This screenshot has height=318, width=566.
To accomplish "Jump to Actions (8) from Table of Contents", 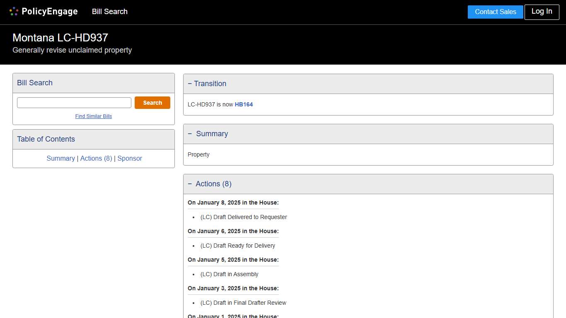I will (96, 158).
